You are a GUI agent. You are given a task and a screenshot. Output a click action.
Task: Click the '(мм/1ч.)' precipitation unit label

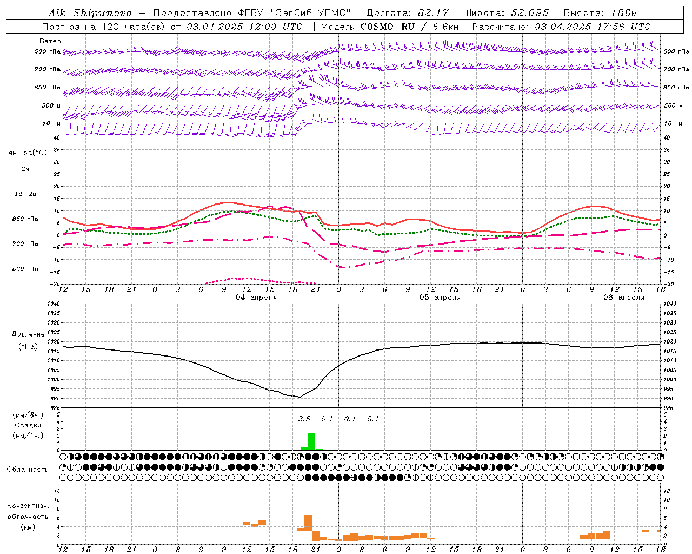tap(28, 436)
